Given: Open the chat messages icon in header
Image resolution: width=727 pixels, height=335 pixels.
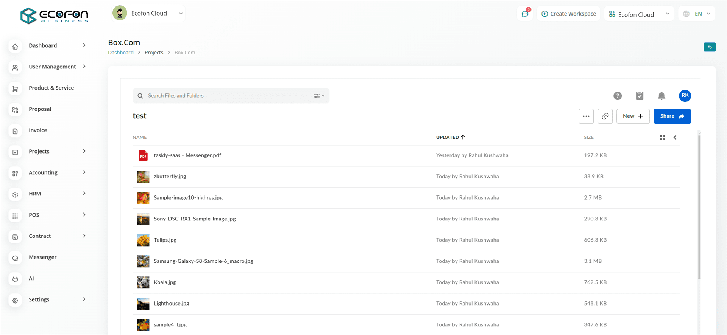Looking at the screenshot, I should pos(525,14).
